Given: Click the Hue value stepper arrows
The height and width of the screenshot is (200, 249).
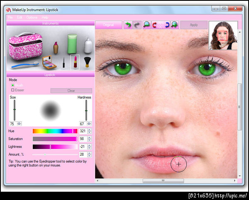Looking at the screenshot, I should pyautogui.click(x=89, y=131).
